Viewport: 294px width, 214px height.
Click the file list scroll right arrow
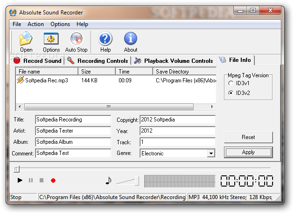click(x=212, y=107)
